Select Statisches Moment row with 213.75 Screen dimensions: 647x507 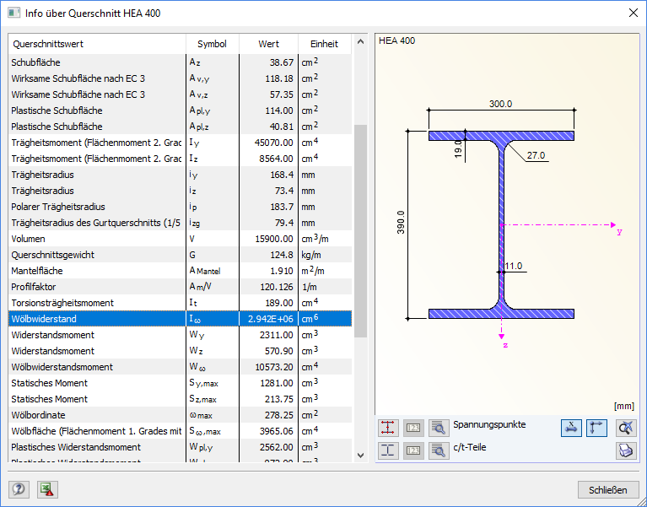coord(180,399)
